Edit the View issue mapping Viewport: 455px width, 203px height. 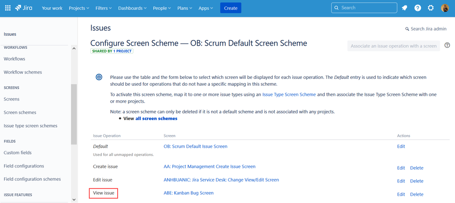click(401, 194)
